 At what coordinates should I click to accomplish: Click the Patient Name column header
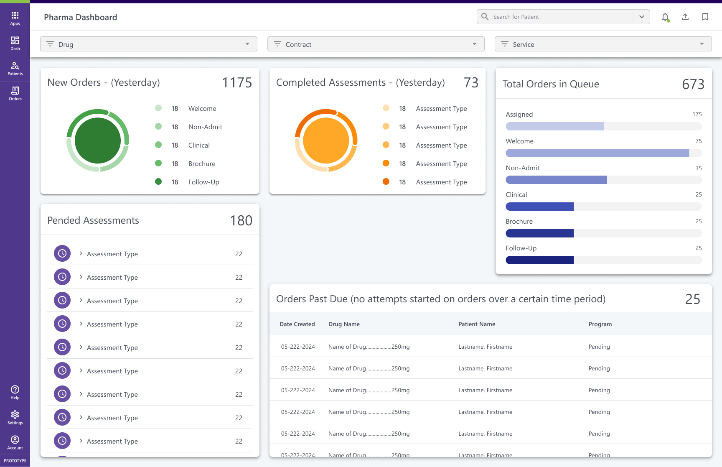coord(477,324)
